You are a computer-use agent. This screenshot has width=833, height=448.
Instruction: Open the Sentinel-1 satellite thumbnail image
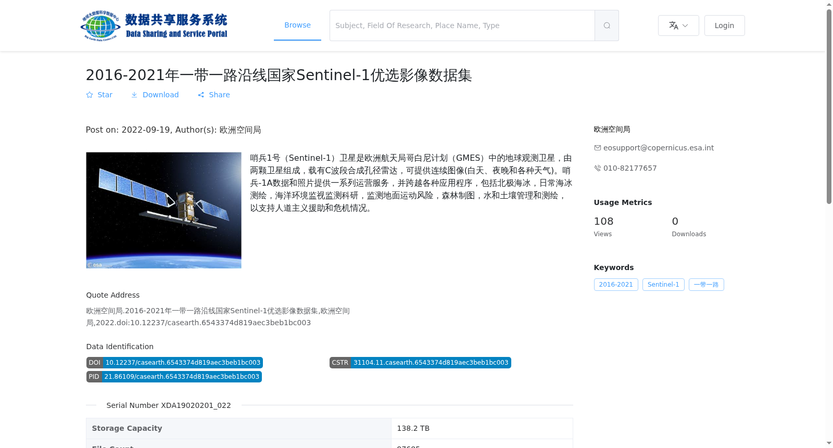pyautogui.click(x=163, y=210)
